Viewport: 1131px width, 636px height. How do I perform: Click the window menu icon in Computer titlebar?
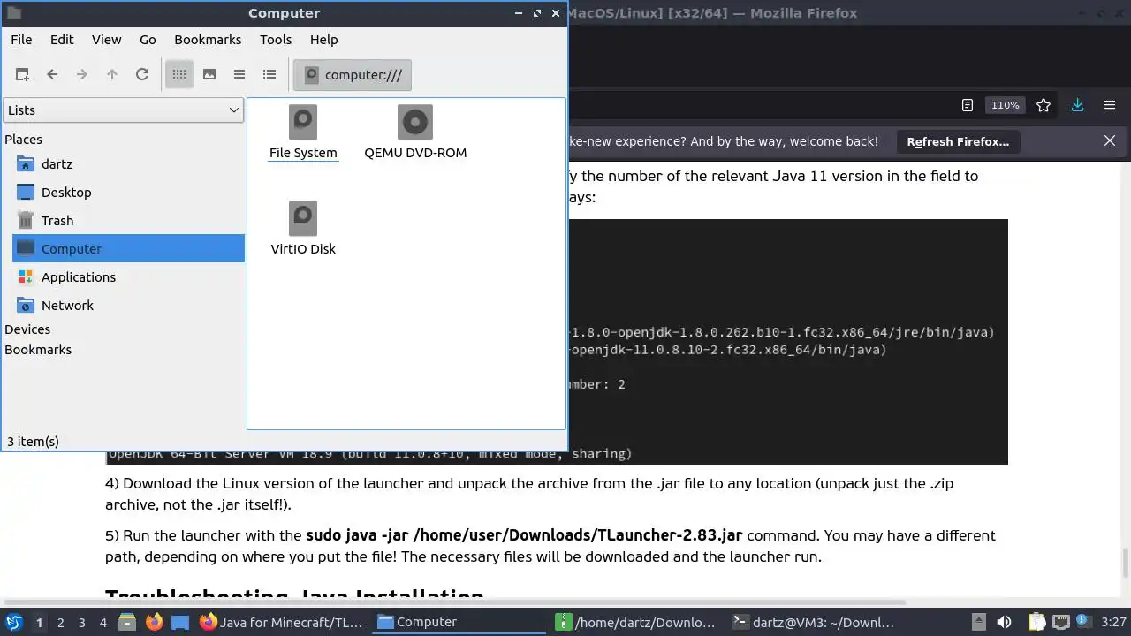coord(13,13)
